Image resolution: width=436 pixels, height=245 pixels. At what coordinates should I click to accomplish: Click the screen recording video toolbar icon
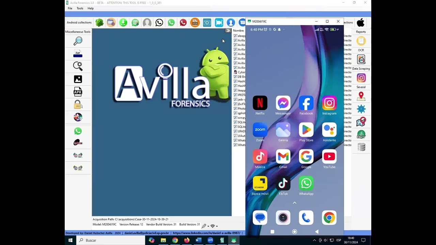(x=219, y=22)
